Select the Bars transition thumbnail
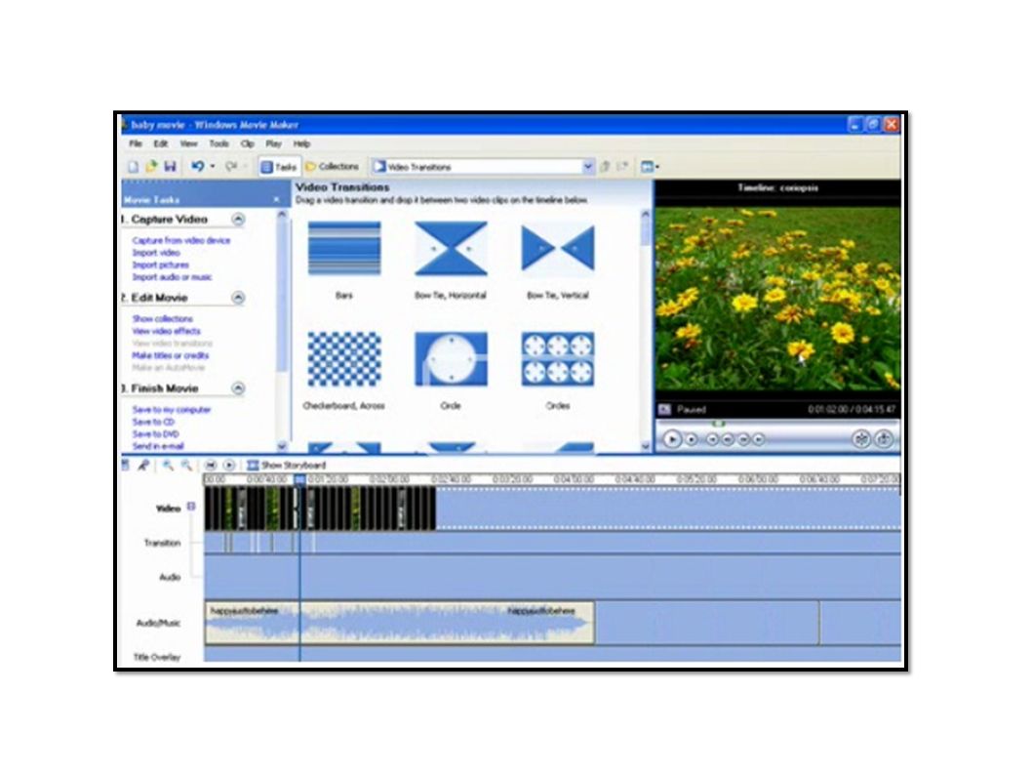Screen dimensions: 1032x774 [x=344, y=249]
